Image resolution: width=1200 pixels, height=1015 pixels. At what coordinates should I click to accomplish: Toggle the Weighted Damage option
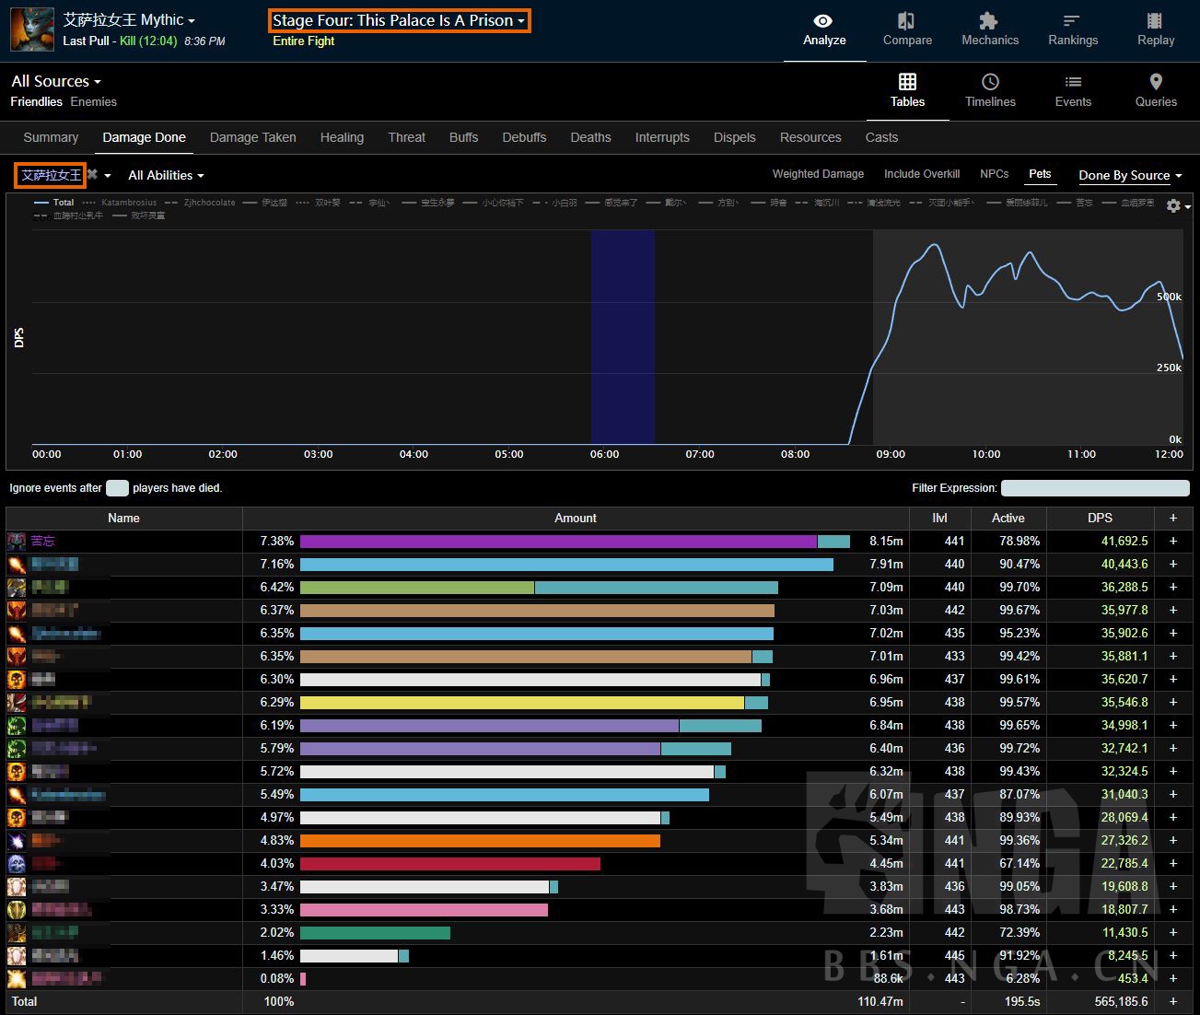[x=818, y=174]
